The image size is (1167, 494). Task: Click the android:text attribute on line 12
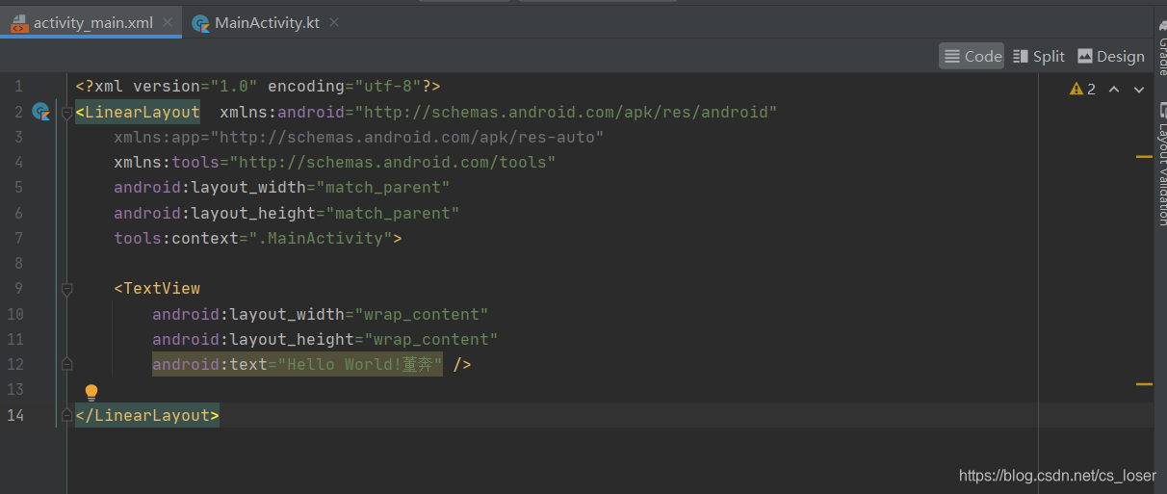coord(210,364)
